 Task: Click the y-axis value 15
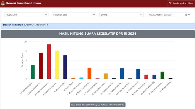pyautogui.click(x=25, y=51)
